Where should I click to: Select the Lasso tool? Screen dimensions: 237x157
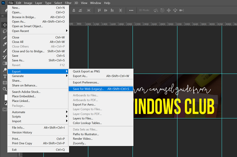[x=5, y=31]
